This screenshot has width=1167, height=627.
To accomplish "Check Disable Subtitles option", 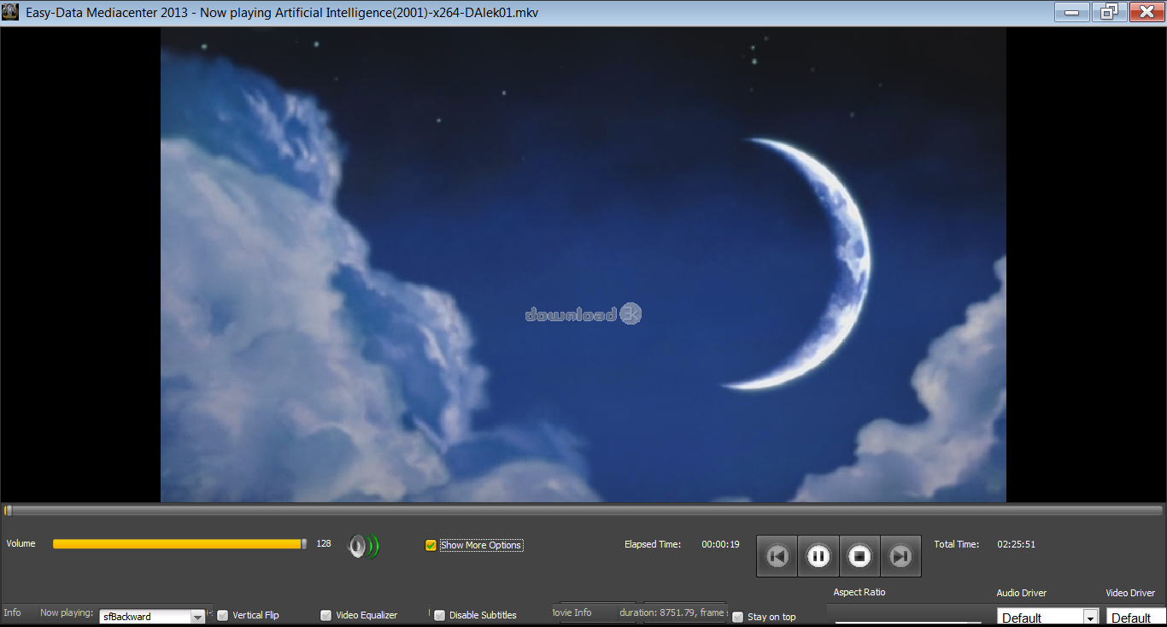I will click(x=439, y=615).
